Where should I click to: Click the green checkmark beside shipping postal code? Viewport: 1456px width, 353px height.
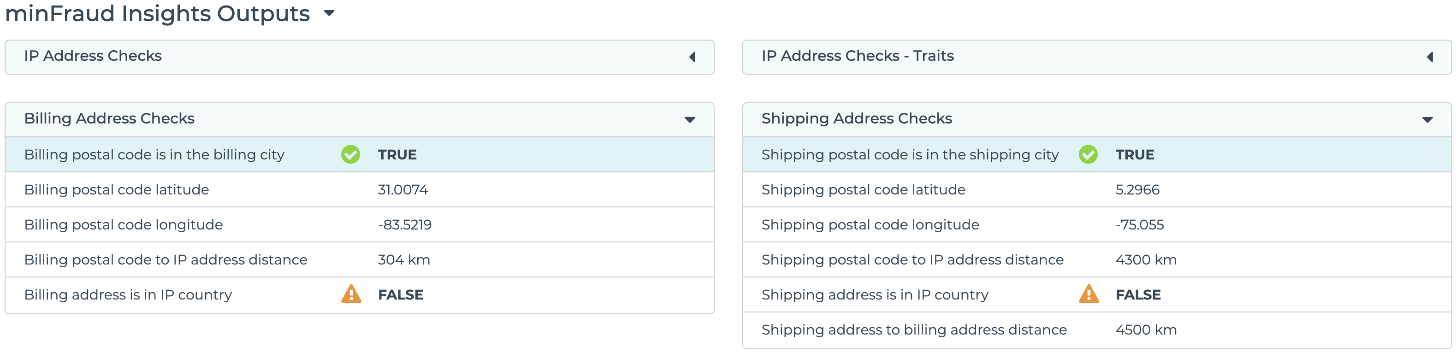pos(1088,154)
